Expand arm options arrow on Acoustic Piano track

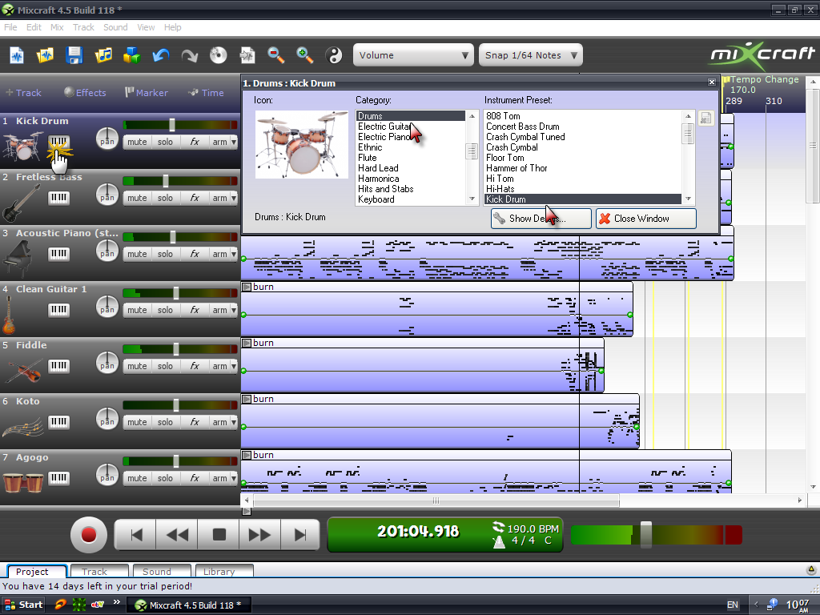tap(234, 254)
